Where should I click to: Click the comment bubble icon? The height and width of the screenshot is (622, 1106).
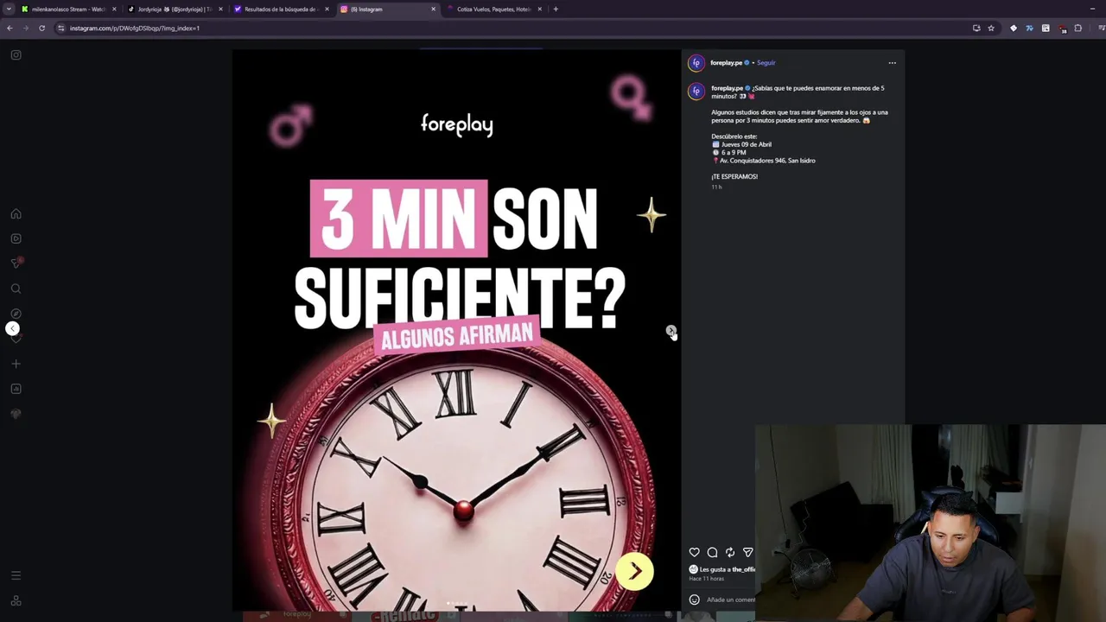click(712, 552)
